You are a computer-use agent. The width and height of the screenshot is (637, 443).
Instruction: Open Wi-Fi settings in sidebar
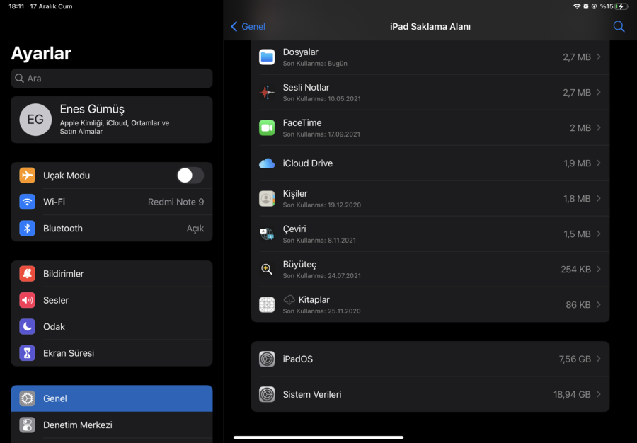point(112,202)
